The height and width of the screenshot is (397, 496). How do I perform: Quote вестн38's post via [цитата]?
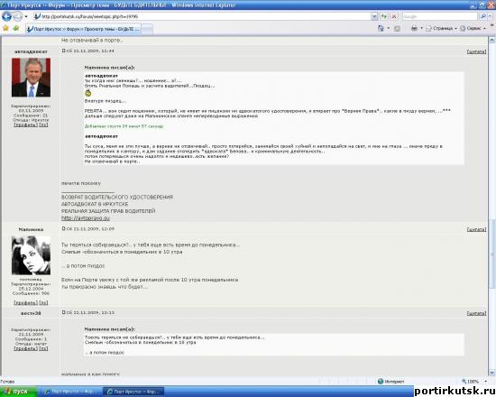click(476, 313)
